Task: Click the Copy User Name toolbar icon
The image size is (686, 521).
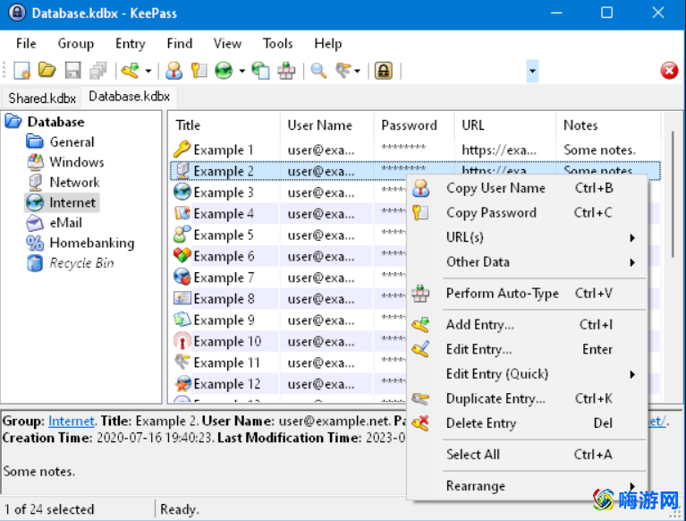Action: (174, 71)
